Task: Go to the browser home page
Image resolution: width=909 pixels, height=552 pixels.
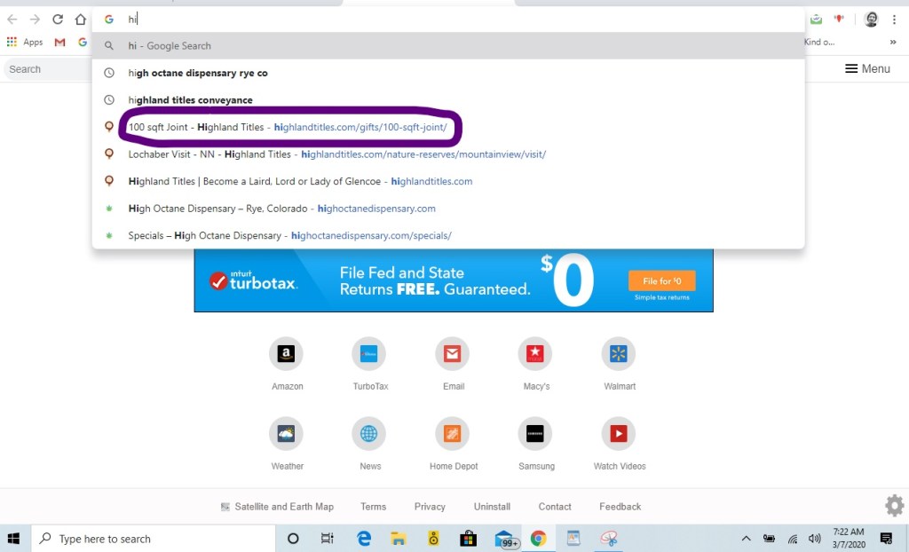Action: point(81,19)
